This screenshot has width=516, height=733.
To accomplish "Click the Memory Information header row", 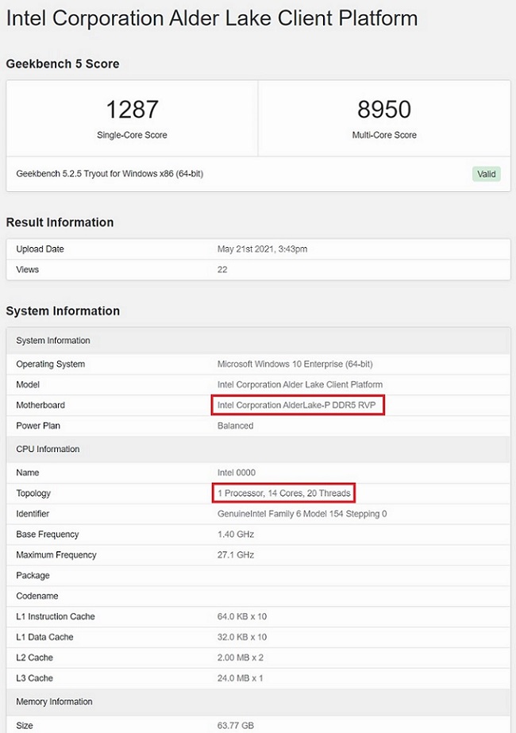I will (x=258, y=702).
